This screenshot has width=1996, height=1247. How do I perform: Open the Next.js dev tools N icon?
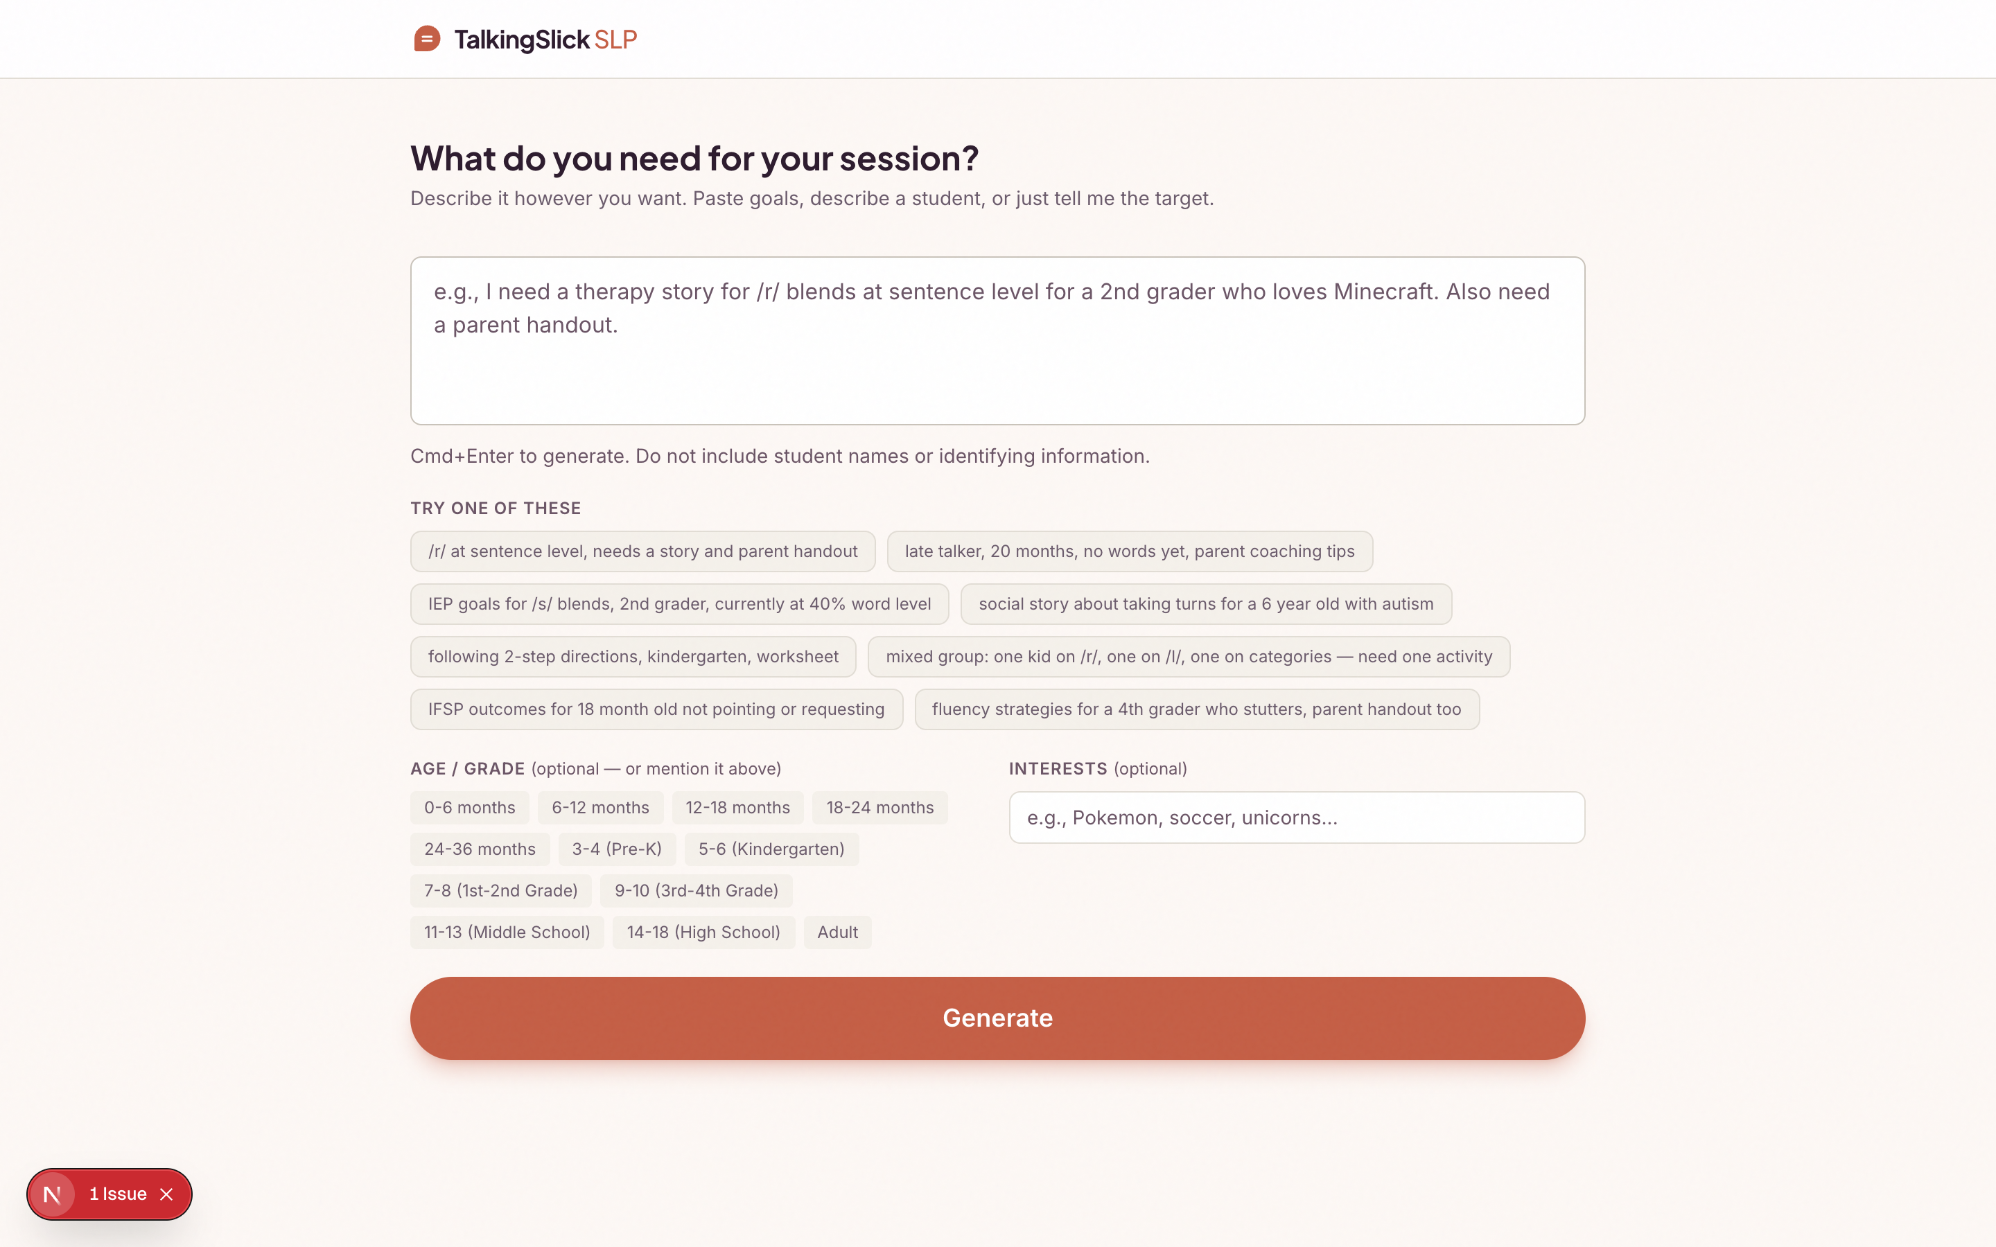point(52,1194)
